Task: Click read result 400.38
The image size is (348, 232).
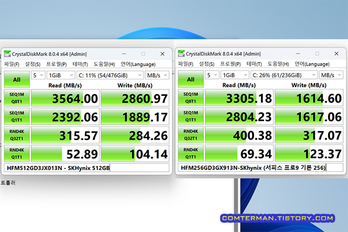Action: click(x=239, y=135)
